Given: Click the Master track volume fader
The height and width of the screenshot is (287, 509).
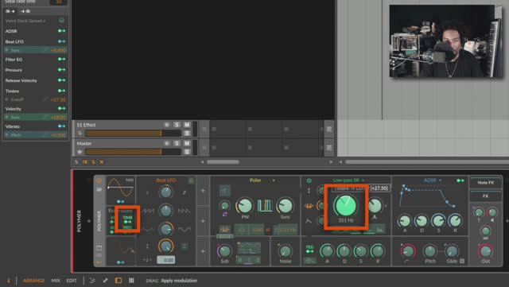Looking at the screenshot, I should (133, 152).
